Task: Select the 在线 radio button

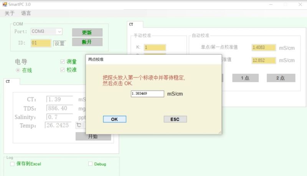Action: 18,70
